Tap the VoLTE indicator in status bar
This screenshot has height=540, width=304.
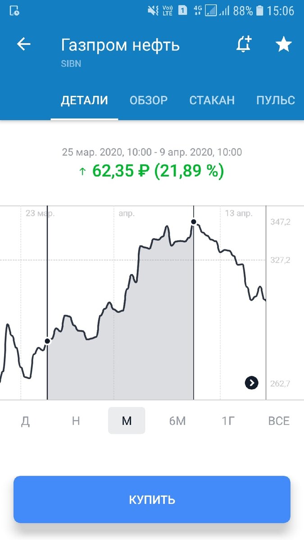pyautogui.click(x=166, y=10)
